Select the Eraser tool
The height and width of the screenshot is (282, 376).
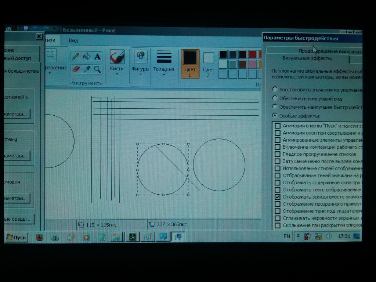(x=76, y=69)
